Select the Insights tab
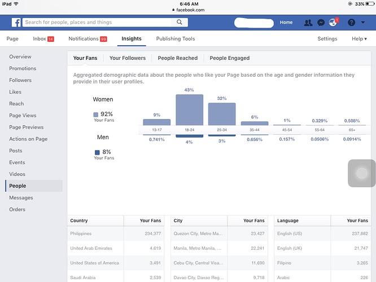This screenshot has width=376, height=282. [132, 39]
